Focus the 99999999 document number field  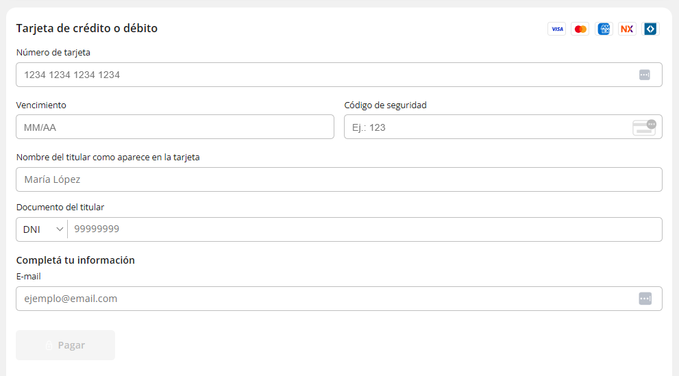pyautogui.click(x=365, y=229)
